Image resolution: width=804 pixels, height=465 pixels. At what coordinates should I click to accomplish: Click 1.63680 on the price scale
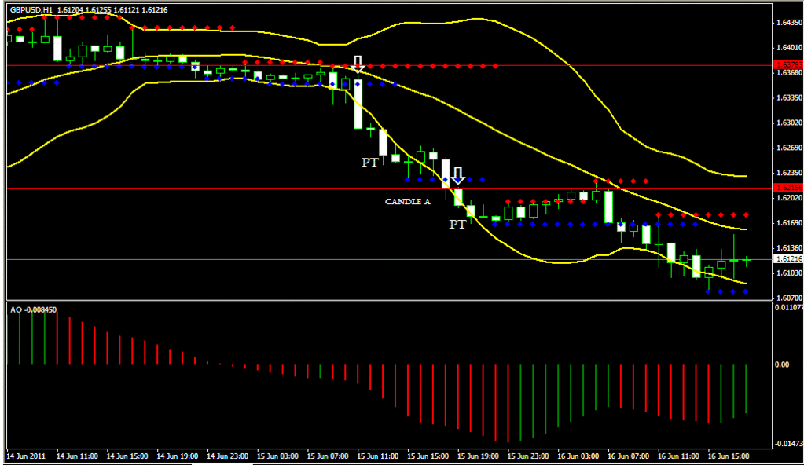point(789,73)
